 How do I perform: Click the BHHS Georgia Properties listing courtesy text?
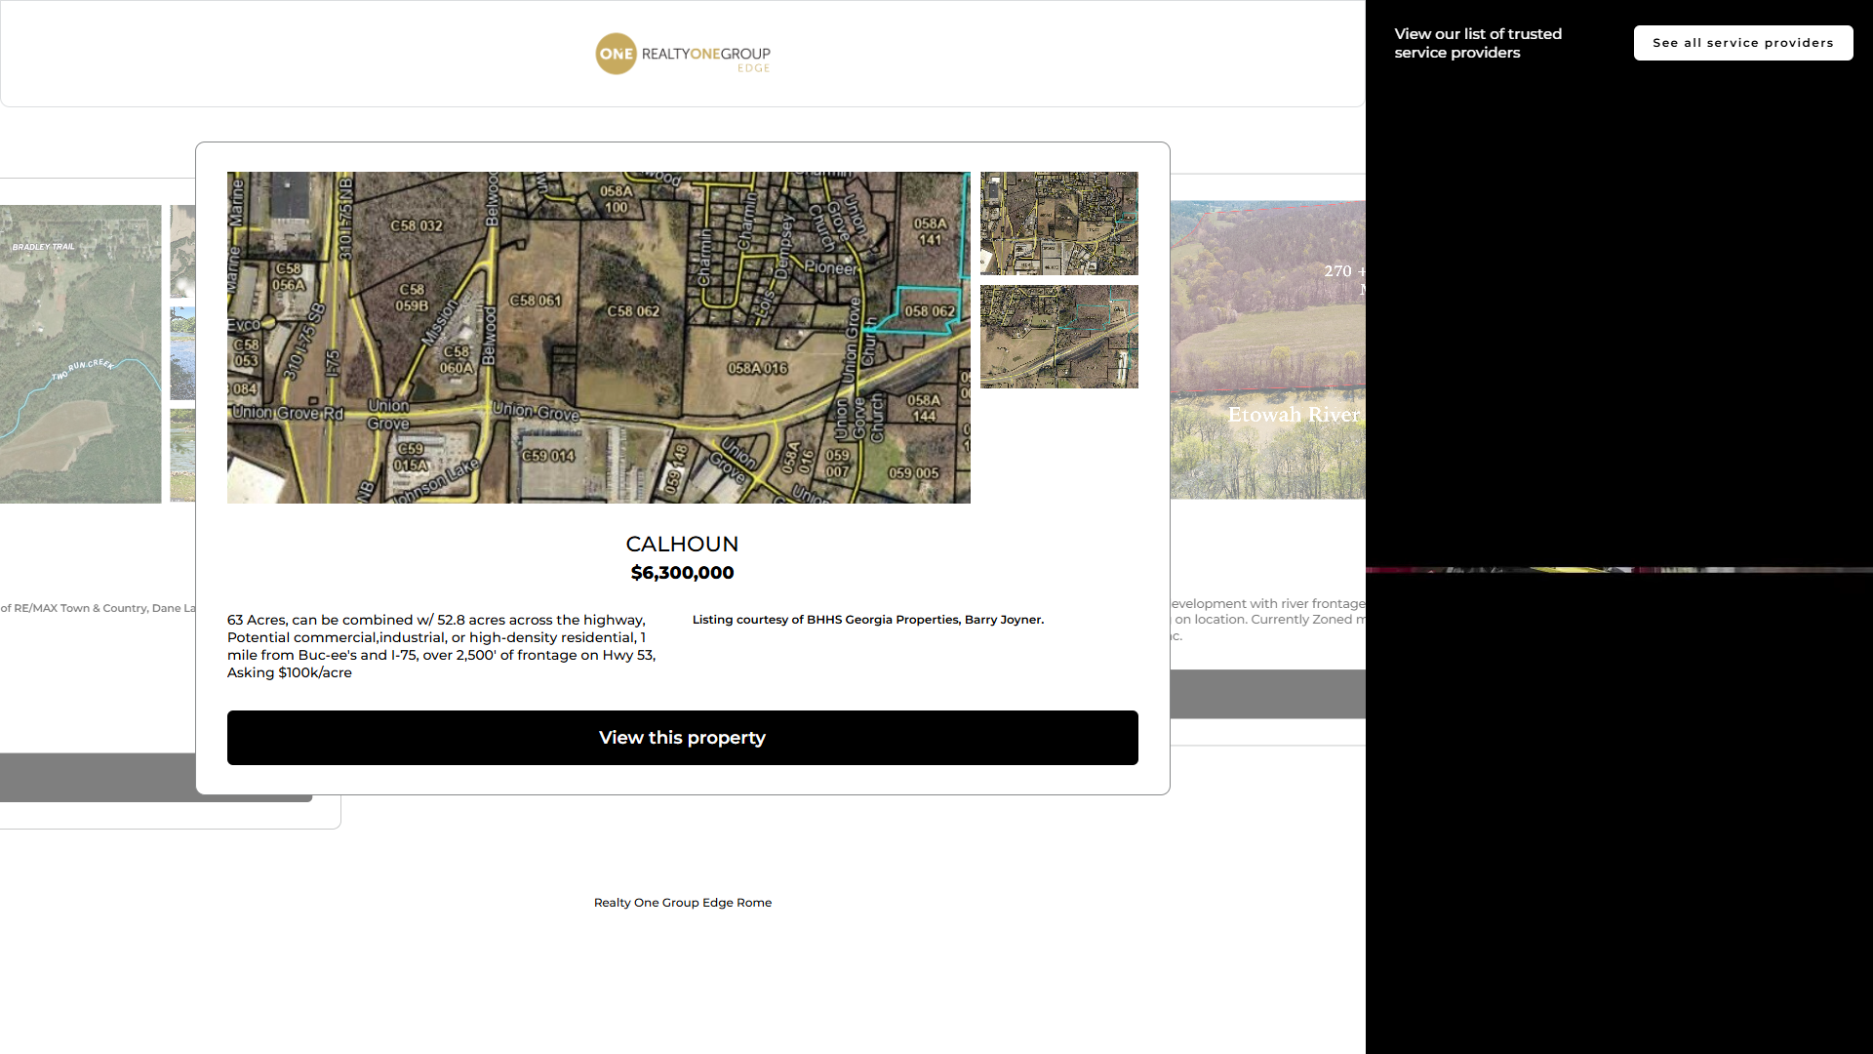867,620
